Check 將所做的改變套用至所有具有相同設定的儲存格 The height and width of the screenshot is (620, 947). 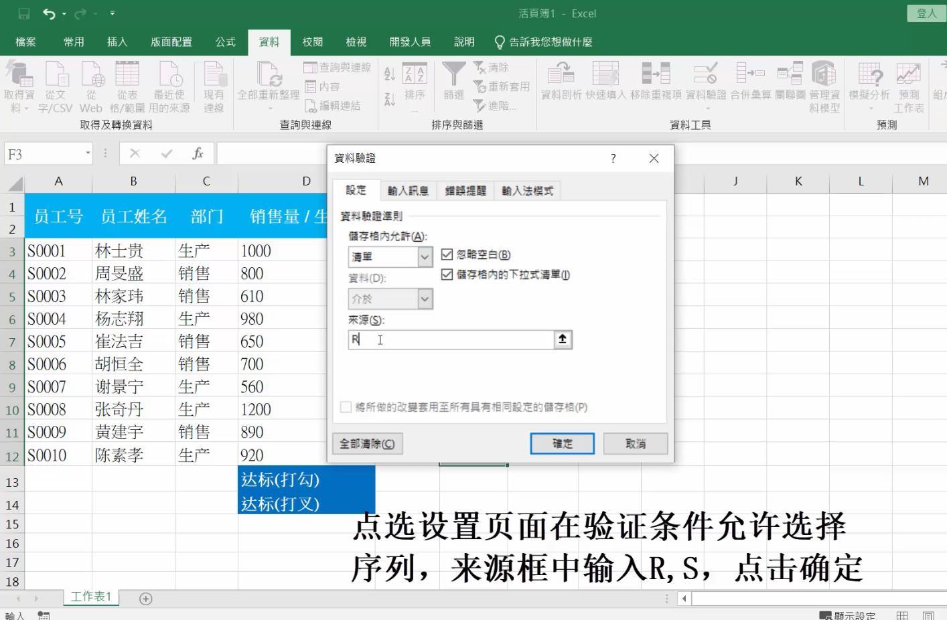point(346,407)
